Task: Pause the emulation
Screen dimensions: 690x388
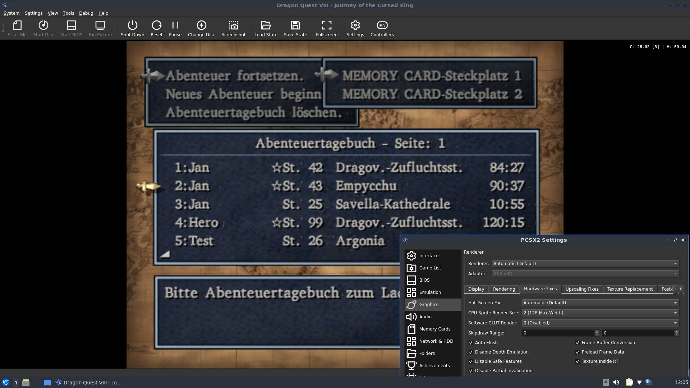Action: coord(175,28)
